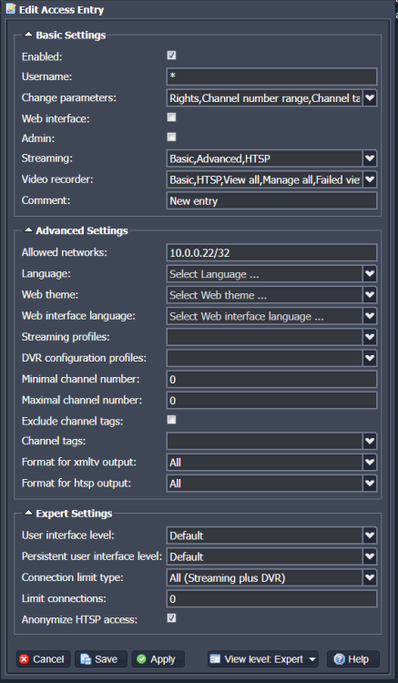
Task: Open the User interface level dropdown
Action: 370,535
